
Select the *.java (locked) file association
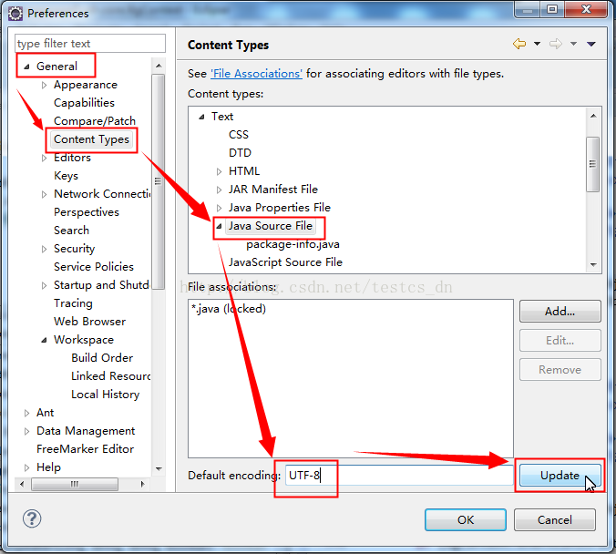coord(229,309)
